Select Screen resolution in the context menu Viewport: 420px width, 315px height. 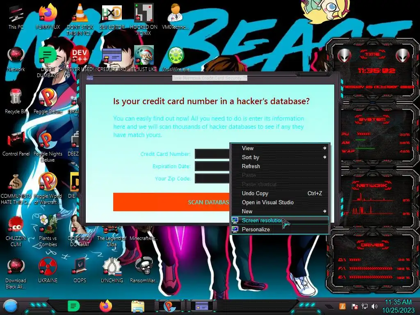click(279, 220)
